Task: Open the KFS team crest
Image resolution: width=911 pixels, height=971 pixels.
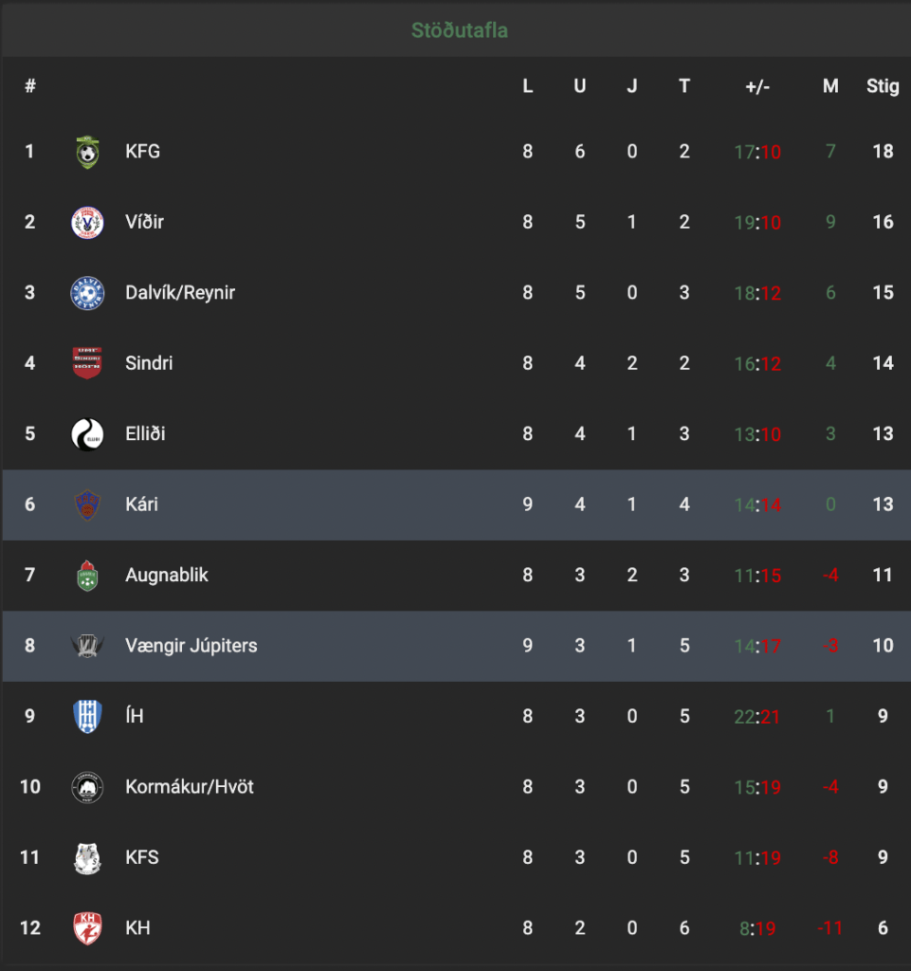Action: pyautogui.click(x=87, y=857)
